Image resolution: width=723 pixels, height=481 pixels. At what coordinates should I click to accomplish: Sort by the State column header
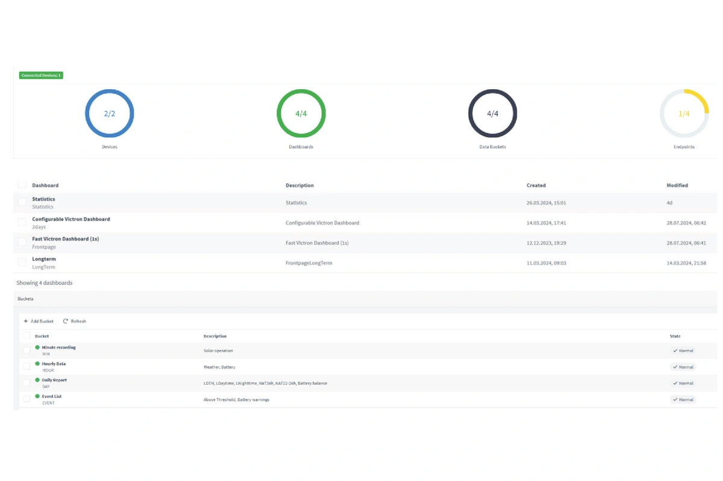click(x=675, y=336)
